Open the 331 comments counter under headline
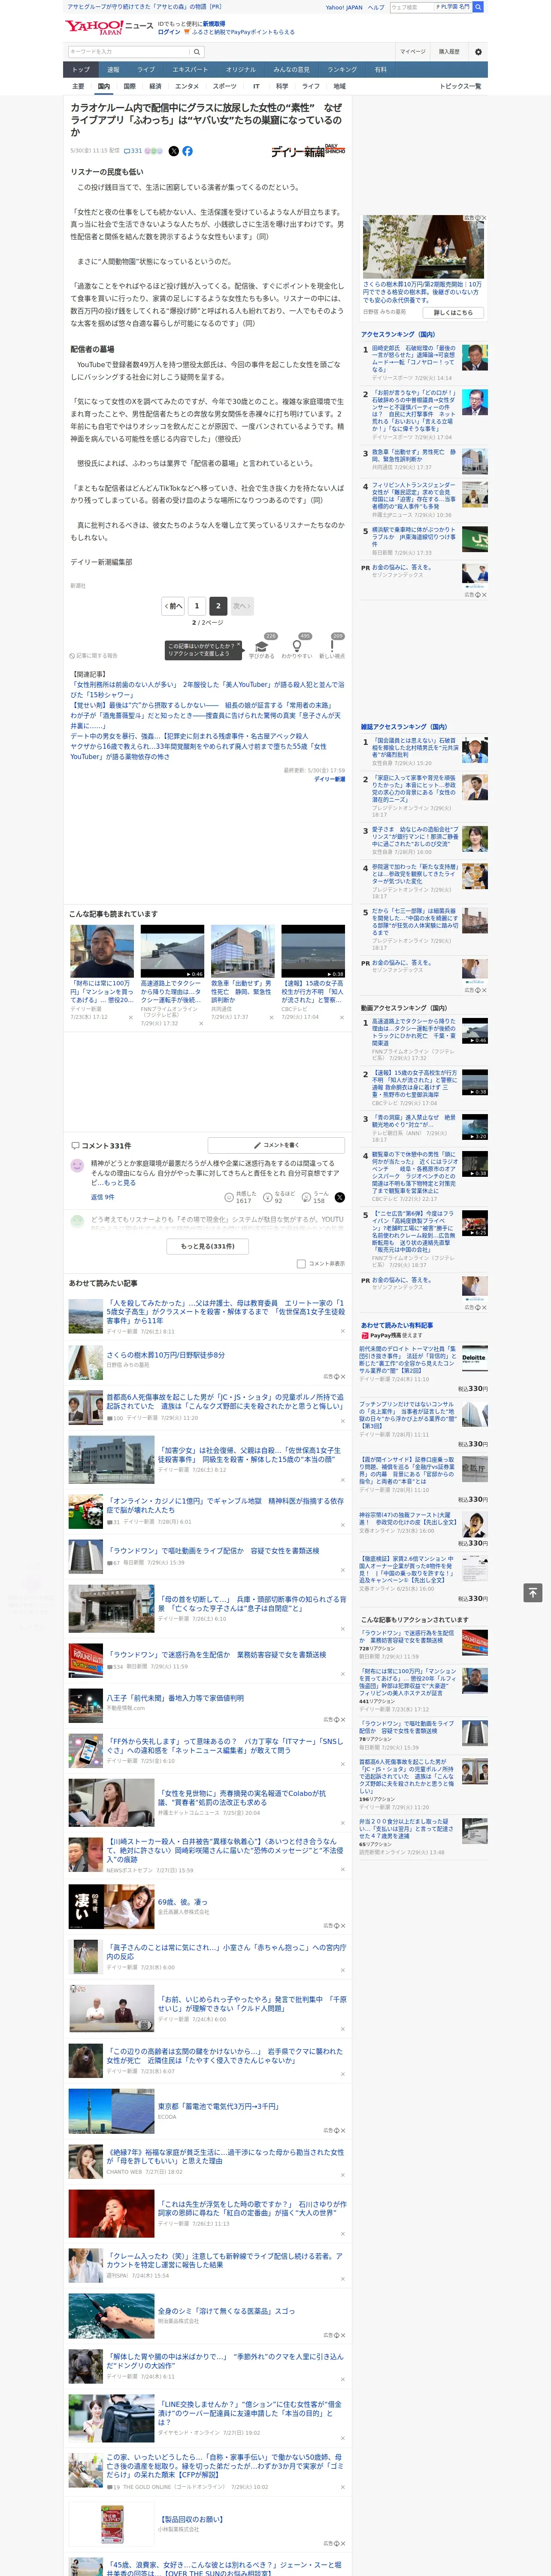This screenshot has width=551, height=2576. [133, 151]
